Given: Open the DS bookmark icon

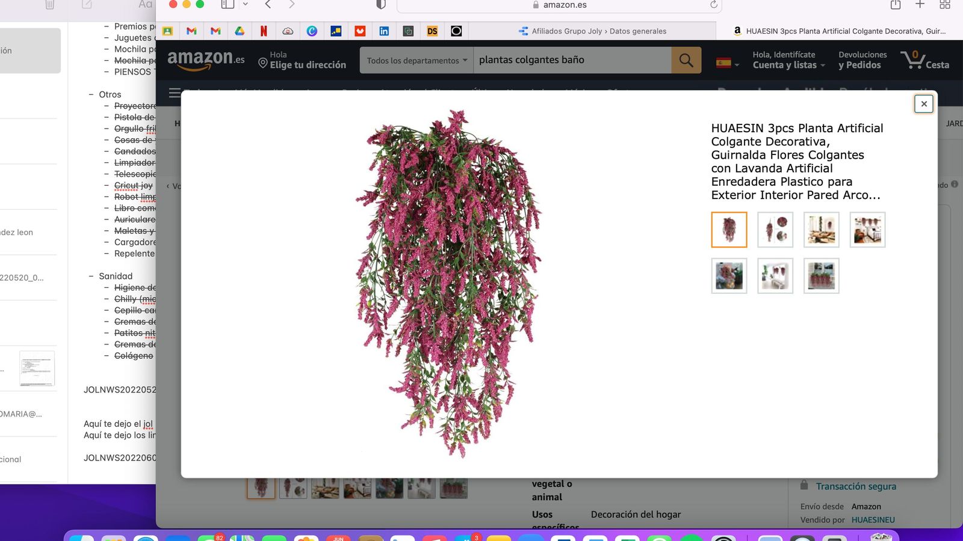Looking at the screenshot, I should coord(432,31).
